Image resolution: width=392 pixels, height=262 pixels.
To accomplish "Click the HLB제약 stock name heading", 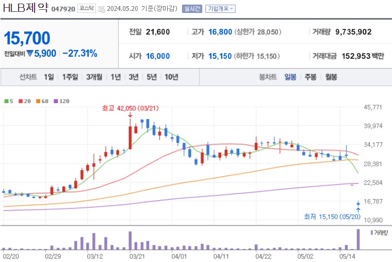I will [x=26, y=8].
